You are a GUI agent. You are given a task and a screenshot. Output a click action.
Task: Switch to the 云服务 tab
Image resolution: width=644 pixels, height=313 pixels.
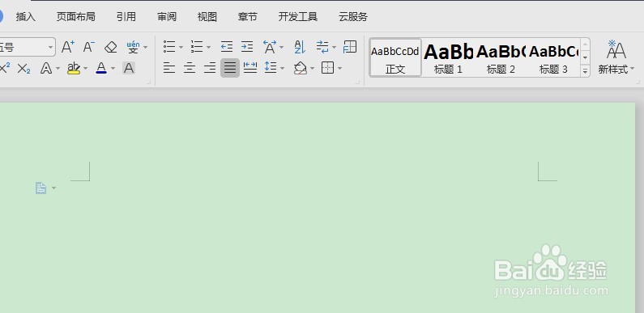(353, 17)
